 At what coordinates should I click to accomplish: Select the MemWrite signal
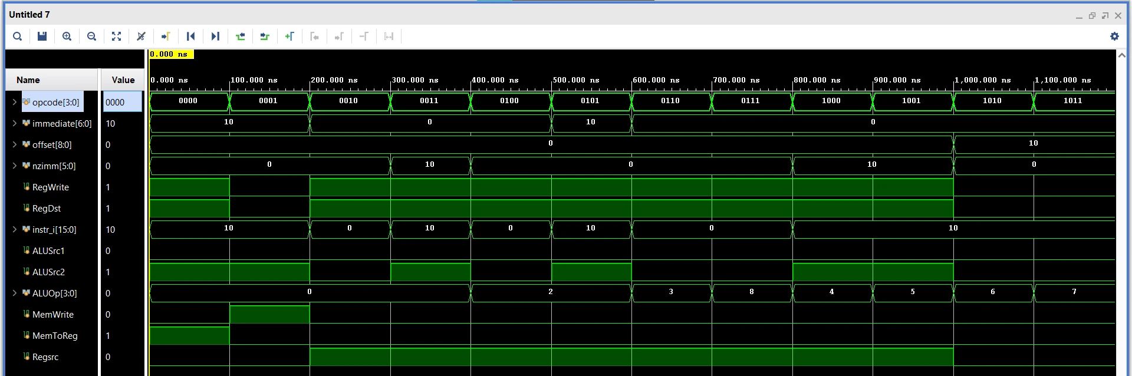click(53, 315)
